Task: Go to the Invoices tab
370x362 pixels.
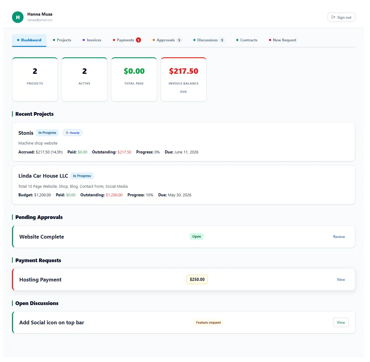Action: [x=92, y=40]
